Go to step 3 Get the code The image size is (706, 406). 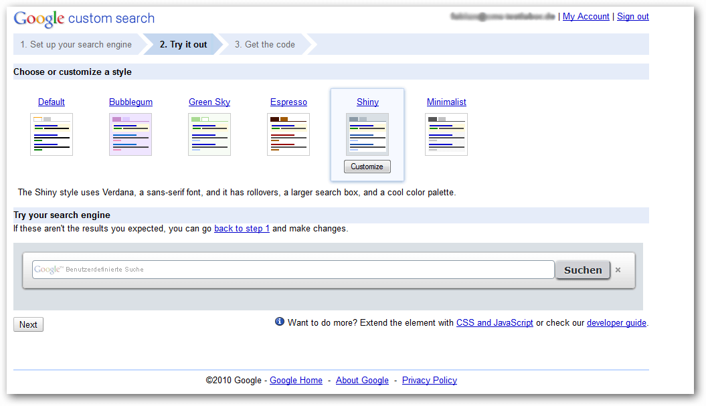coord(265,45)
